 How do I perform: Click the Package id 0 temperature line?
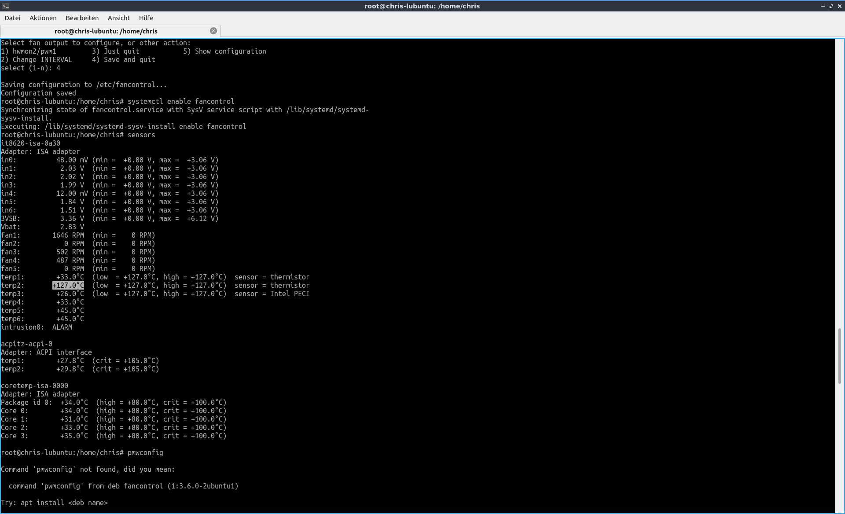[114, 403]
